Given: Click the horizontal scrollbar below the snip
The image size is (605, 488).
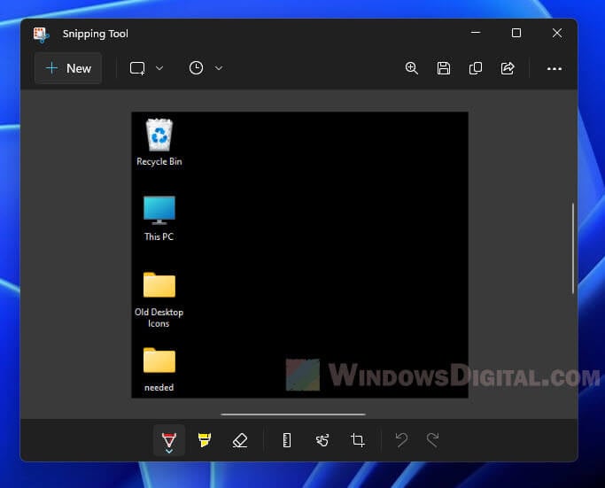Looking at the screenshot, I should 293,414.
